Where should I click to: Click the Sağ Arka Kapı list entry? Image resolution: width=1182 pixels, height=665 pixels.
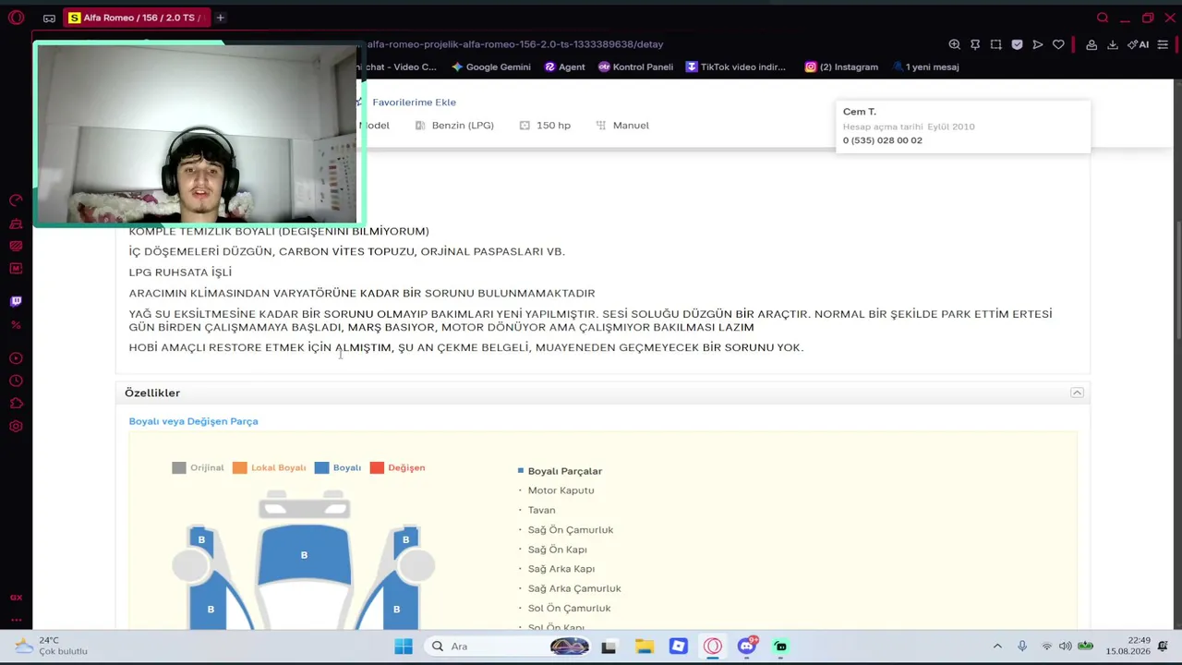[x=561, y=569]
